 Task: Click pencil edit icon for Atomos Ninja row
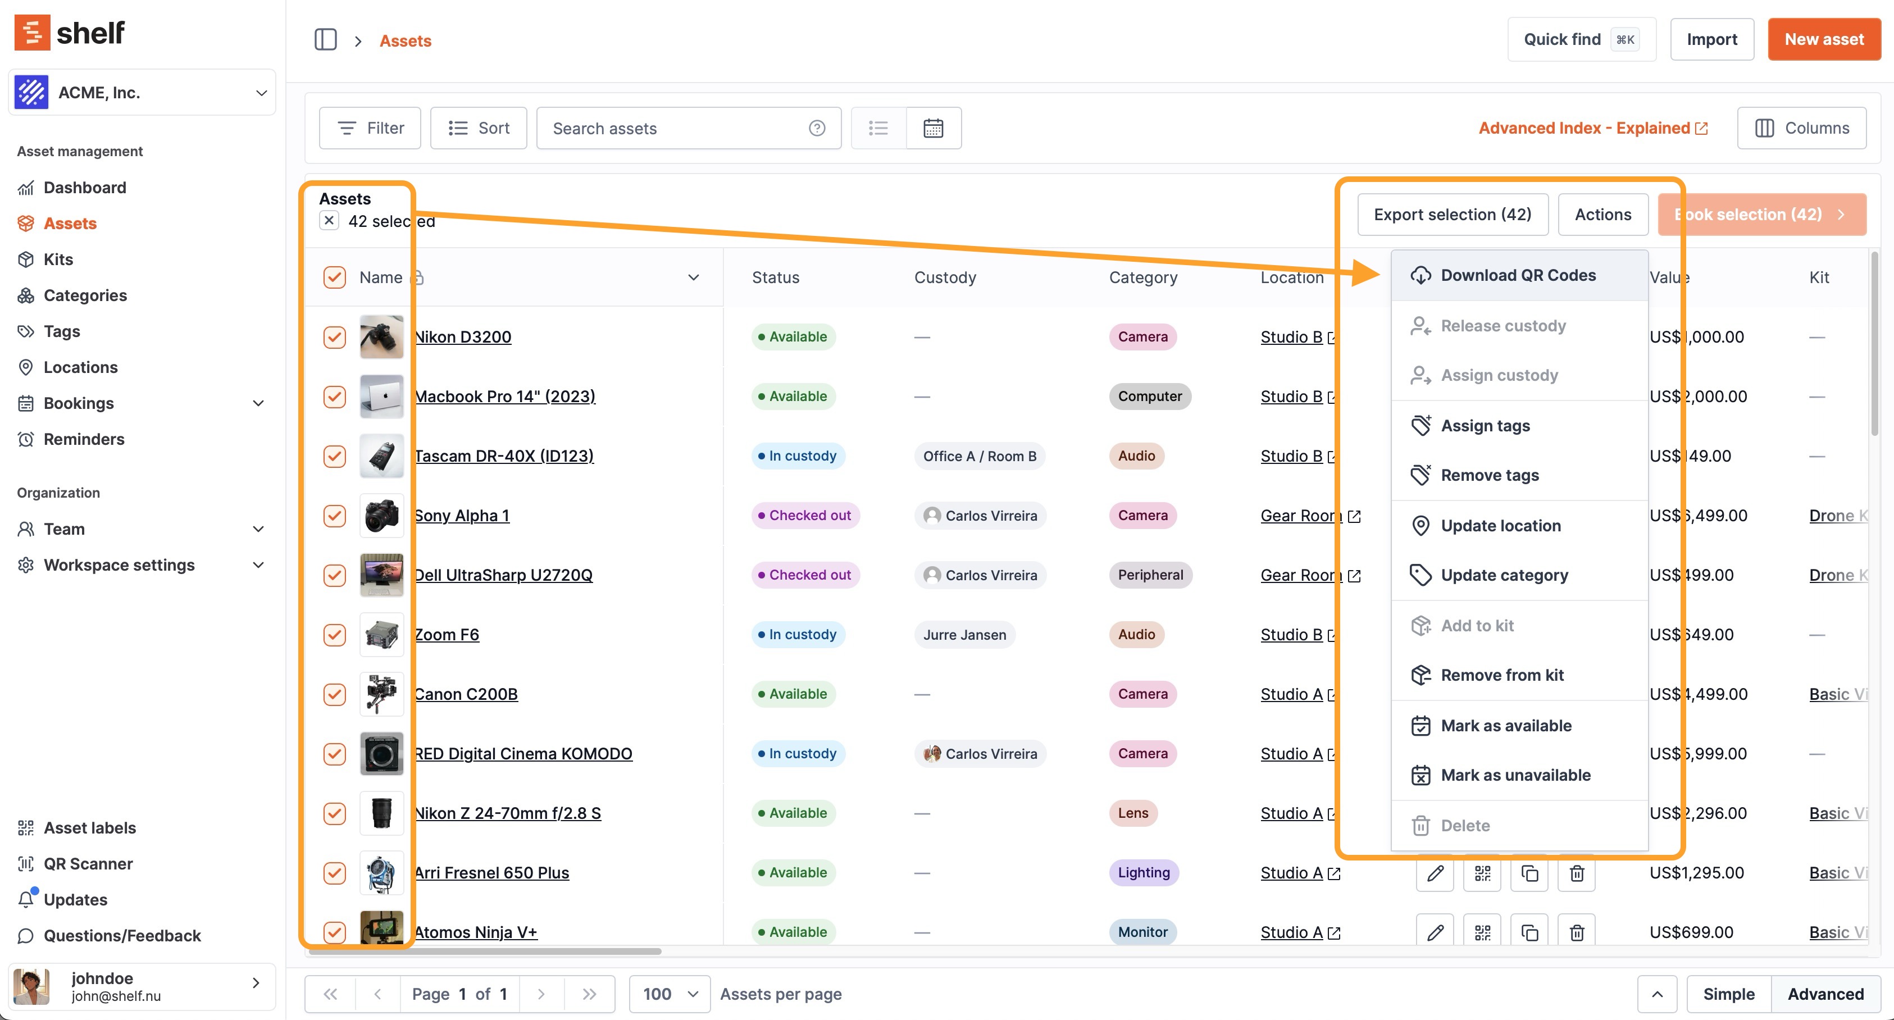point(1435,932)
